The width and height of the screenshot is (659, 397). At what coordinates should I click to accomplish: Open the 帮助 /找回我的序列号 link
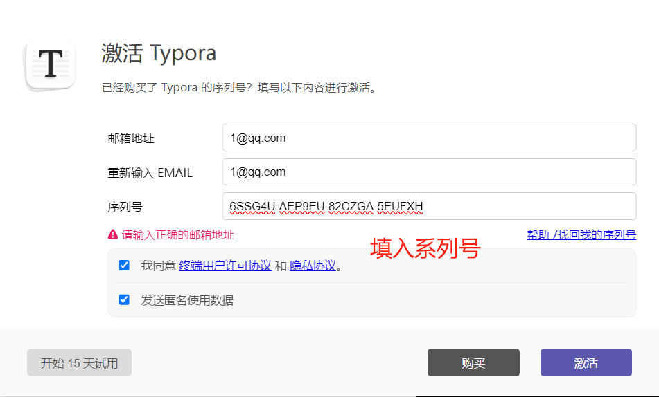581,234
